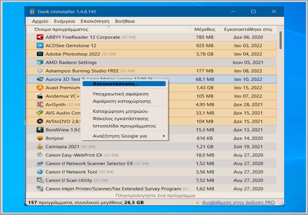Select the Camtasia 2021 name

pos(62,146)
